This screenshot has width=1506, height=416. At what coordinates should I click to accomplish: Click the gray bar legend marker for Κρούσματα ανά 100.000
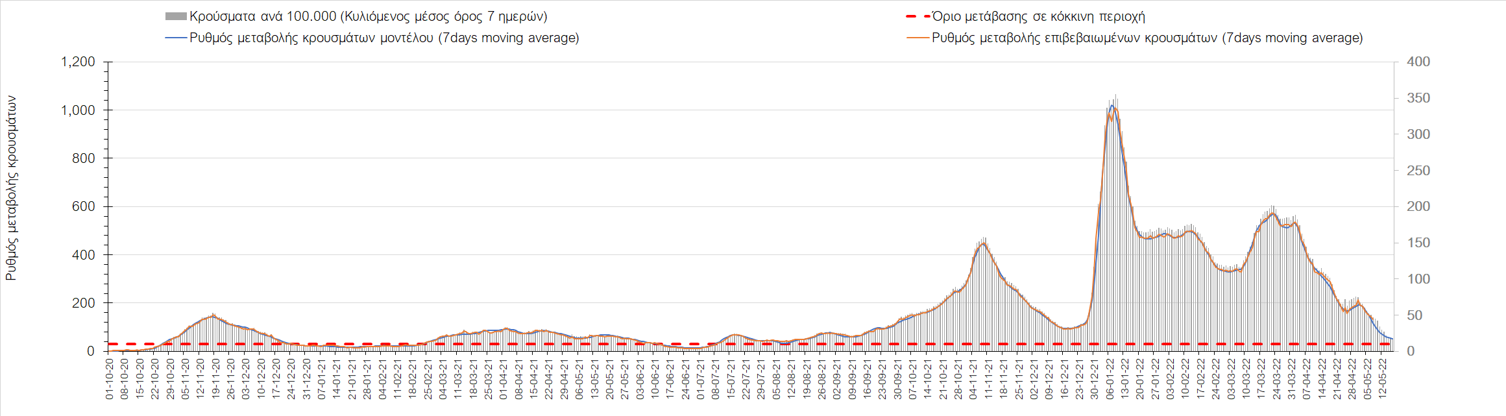point(176,17)
